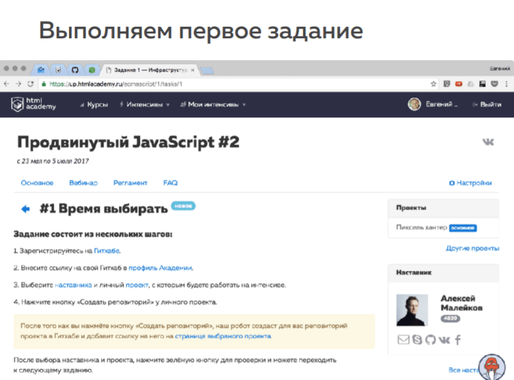This screenshot has width=514, height=380.
Task: Switch to the GitHub pinned tab
Action: [74, 70]
